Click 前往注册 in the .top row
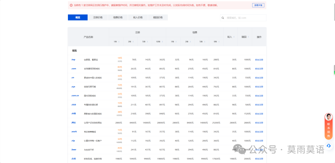The height and width of the screenshot is (163, 335). click(x=259, y=60)
